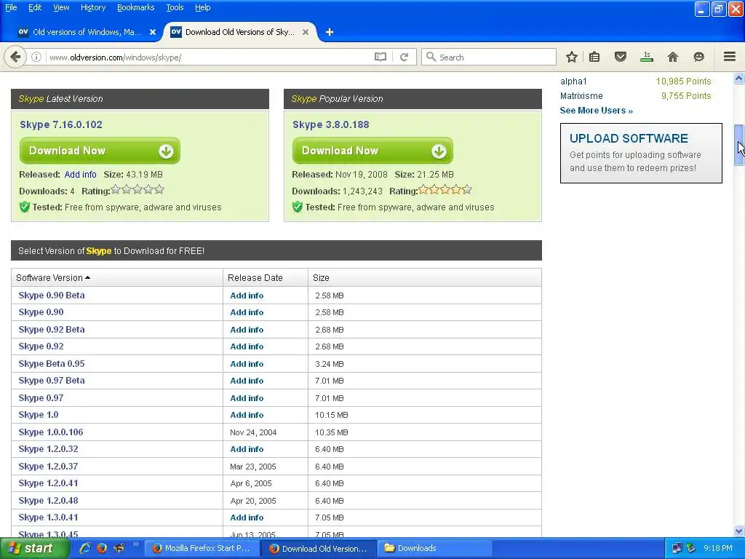Click the Windows Start button
Image resolution: width=745 pixels, height=559 pixels.
(x=33, y=548)
